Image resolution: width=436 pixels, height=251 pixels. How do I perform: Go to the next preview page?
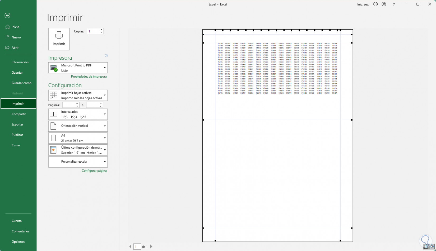click(x=151, y=247)
